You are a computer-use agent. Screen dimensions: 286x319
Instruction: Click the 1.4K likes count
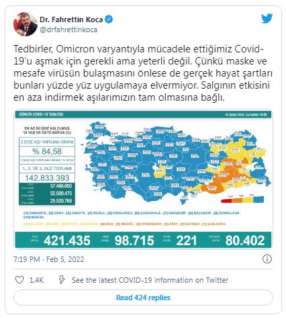tap(36, 280)
